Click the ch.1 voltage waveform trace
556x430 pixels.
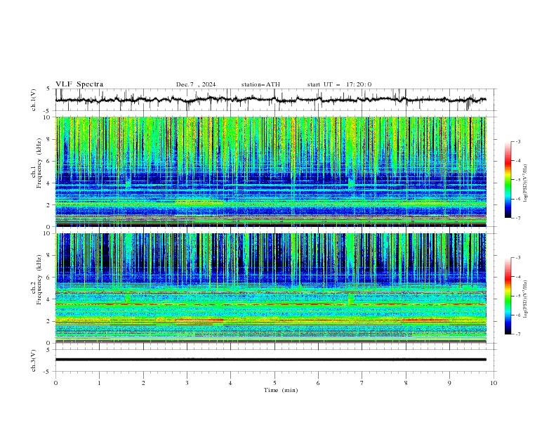pyautogui.click(x=270, y=100)
